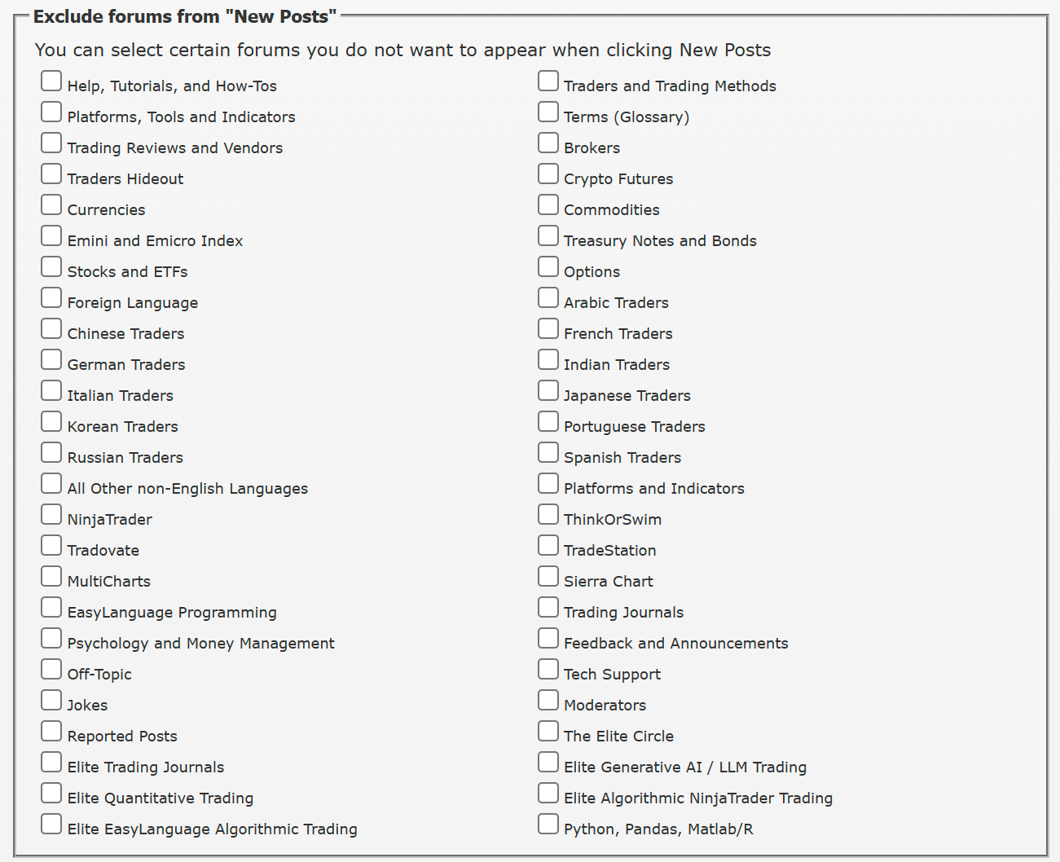
Task: Select the Off-Topic checkbox
Action: [x=51, y=669]
